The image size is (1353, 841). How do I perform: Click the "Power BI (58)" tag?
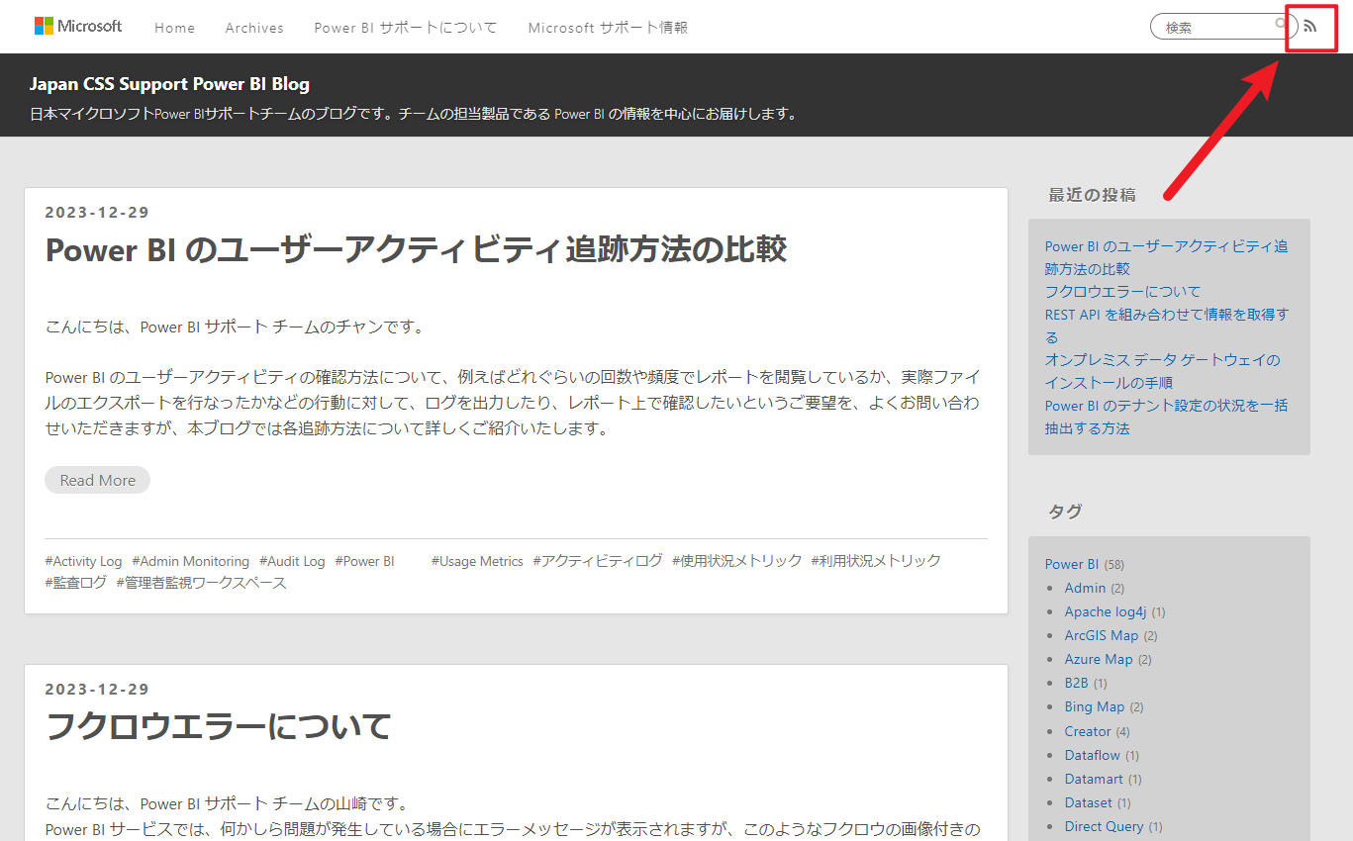coord(1072,563)
